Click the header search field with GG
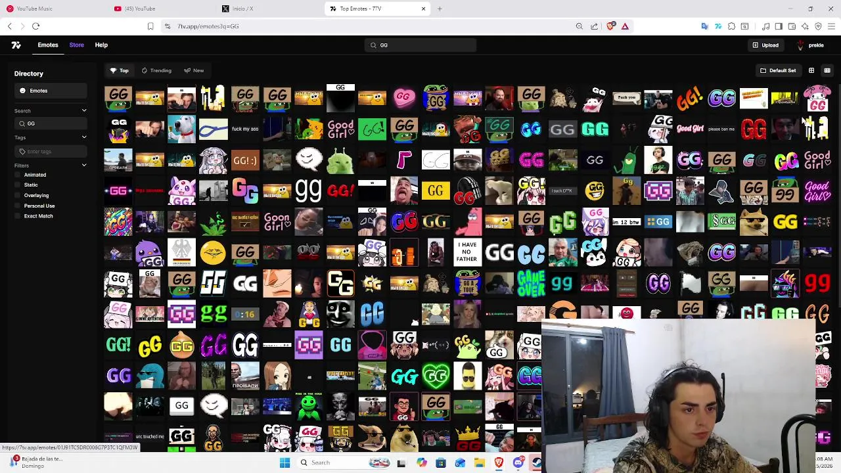 (x=420, y=45)
